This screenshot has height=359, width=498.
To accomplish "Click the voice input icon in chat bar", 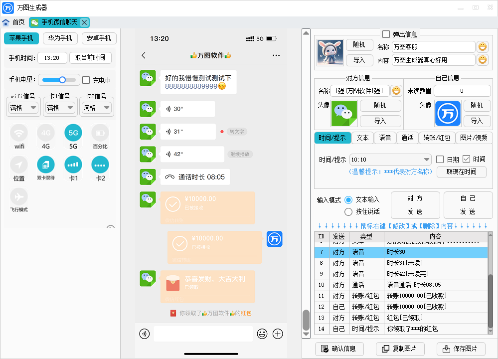I will [x=145, y=334].
